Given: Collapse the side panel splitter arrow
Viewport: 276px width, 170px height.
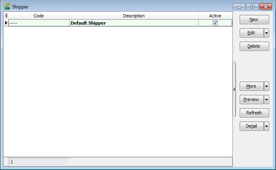Looking at the screenshot, I should (x=234, y=89).
